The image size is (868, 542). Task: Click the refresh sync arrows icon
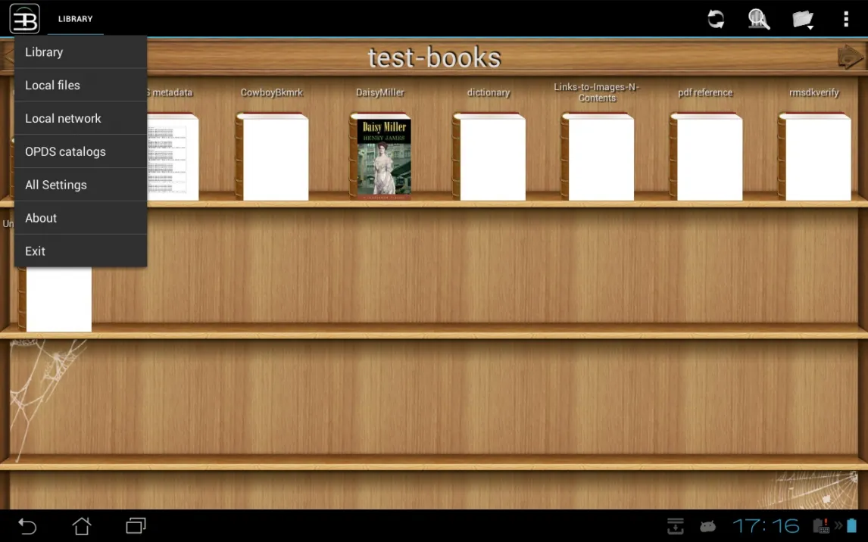point(715,19)
